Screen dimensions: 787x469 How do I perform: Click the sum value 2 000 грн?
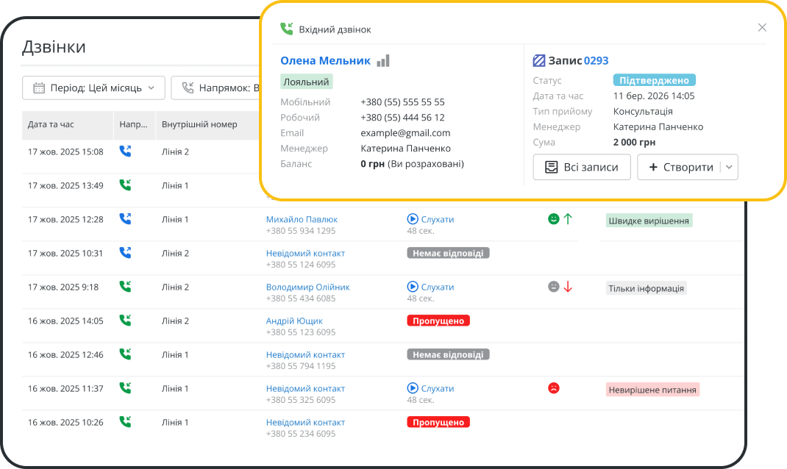point(635,143)
